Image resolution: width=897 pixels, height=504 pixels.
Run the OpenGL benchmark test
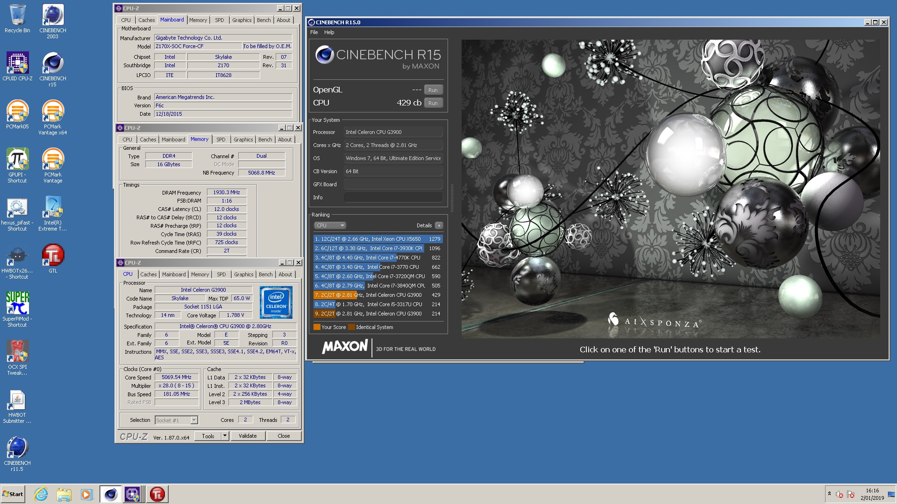[433, 90]
